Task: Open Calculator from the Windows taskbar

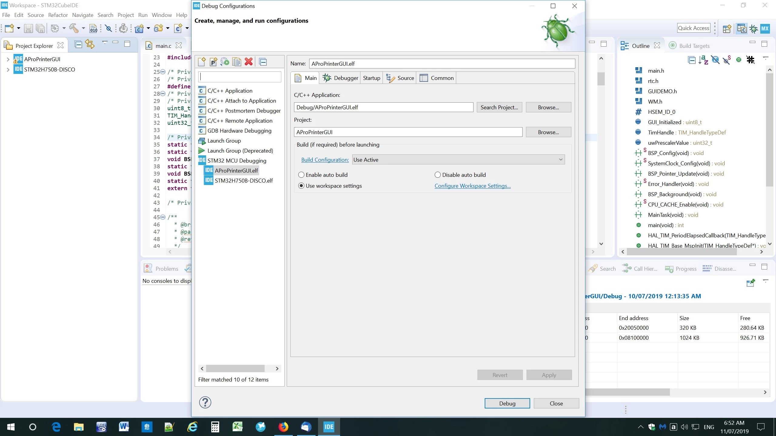Action: tap(215, 427)
